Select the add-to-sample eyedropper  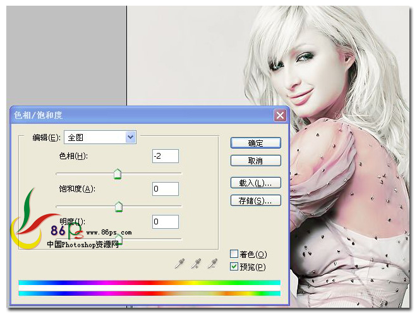[x=196, y=264]
